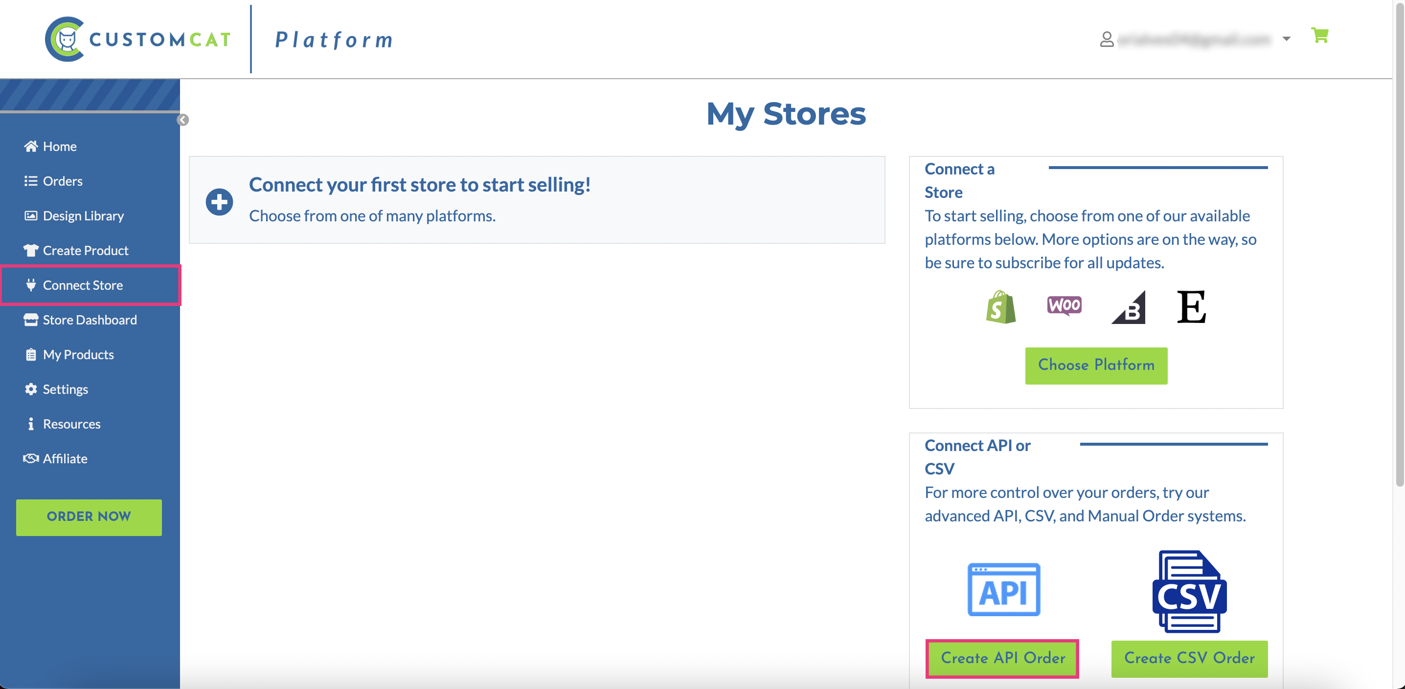Expand the account dropdown arrow
This screenshot has height=689, width=1405.
pos(1286,39)
